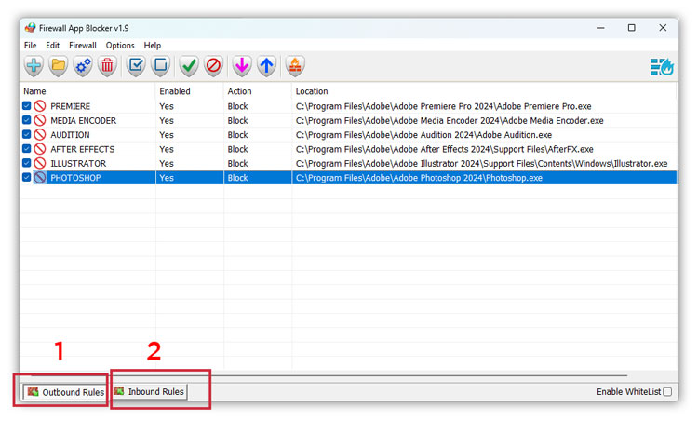
Task: Click the Adobe Media Encoder.exe location path
Action: point(450,120)
